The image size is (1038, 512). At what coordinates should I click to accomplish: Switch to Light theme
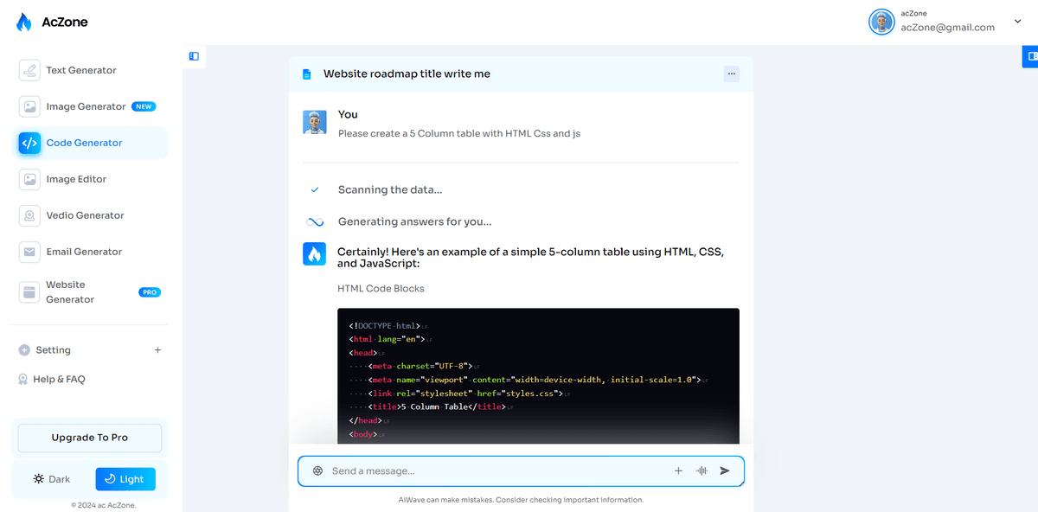coord(125,479)
